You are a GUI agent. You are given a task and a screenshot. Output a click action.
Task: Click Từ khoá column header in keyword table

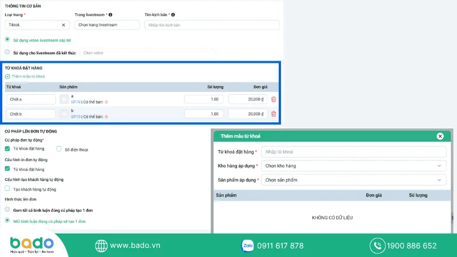click(x=13, y=87)
